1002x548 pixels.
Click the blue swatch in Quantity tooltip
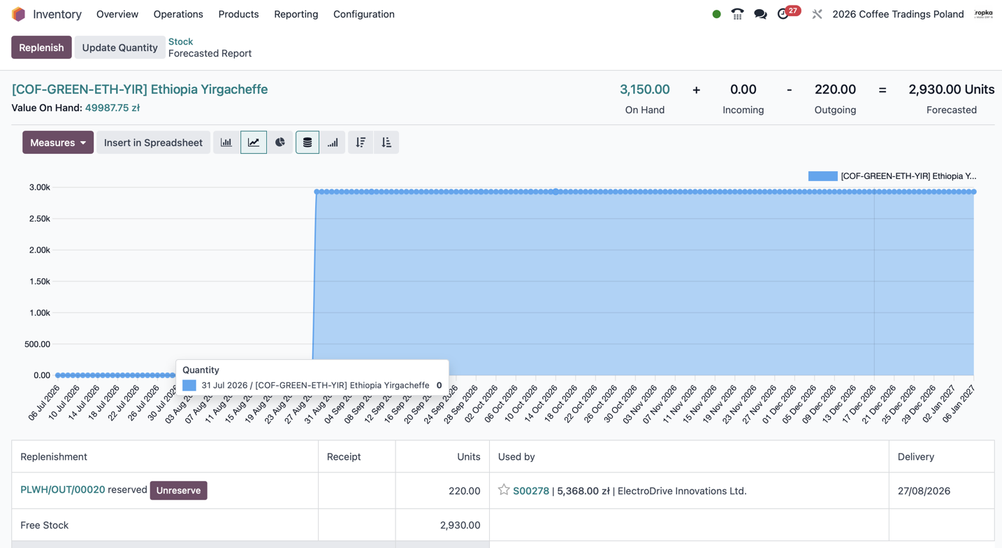coord(189,385)
